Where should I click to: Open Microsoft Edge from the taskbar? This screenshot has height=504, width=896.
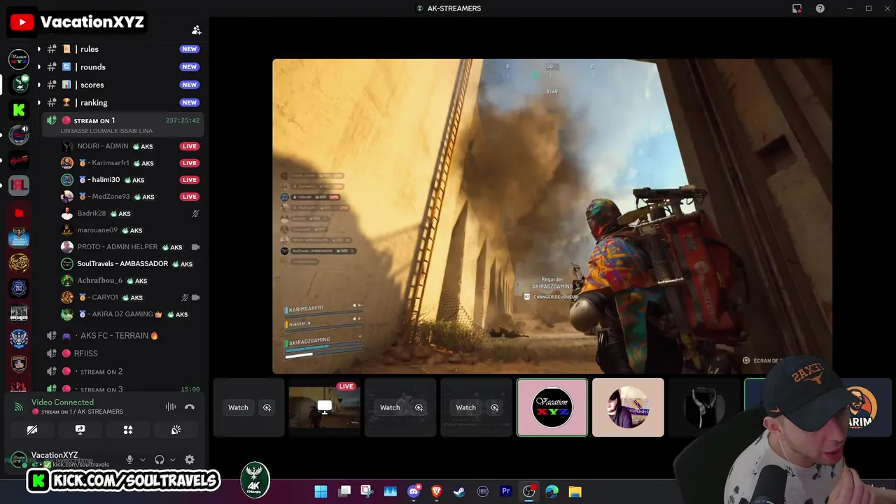tap(552, 491)
